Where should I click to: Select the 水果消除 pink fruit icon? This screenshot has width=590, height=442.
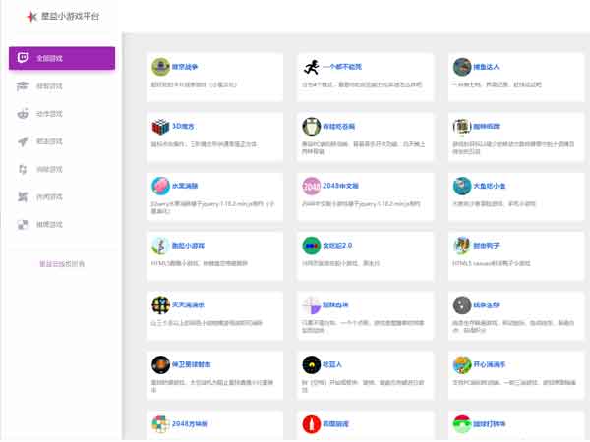(159, 186)
